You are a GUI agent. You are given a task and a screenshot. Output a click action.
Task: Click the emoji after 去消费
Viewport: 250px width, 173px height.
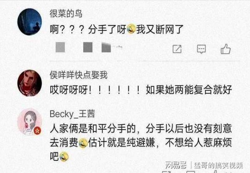(83, 143)
